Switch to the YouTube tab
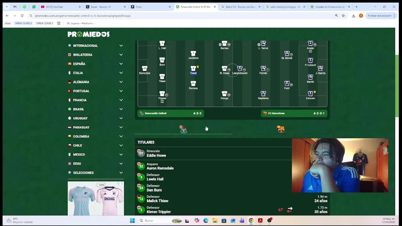Screen dimensions: 402x226 pyautogui.click(x=60, y=7)
